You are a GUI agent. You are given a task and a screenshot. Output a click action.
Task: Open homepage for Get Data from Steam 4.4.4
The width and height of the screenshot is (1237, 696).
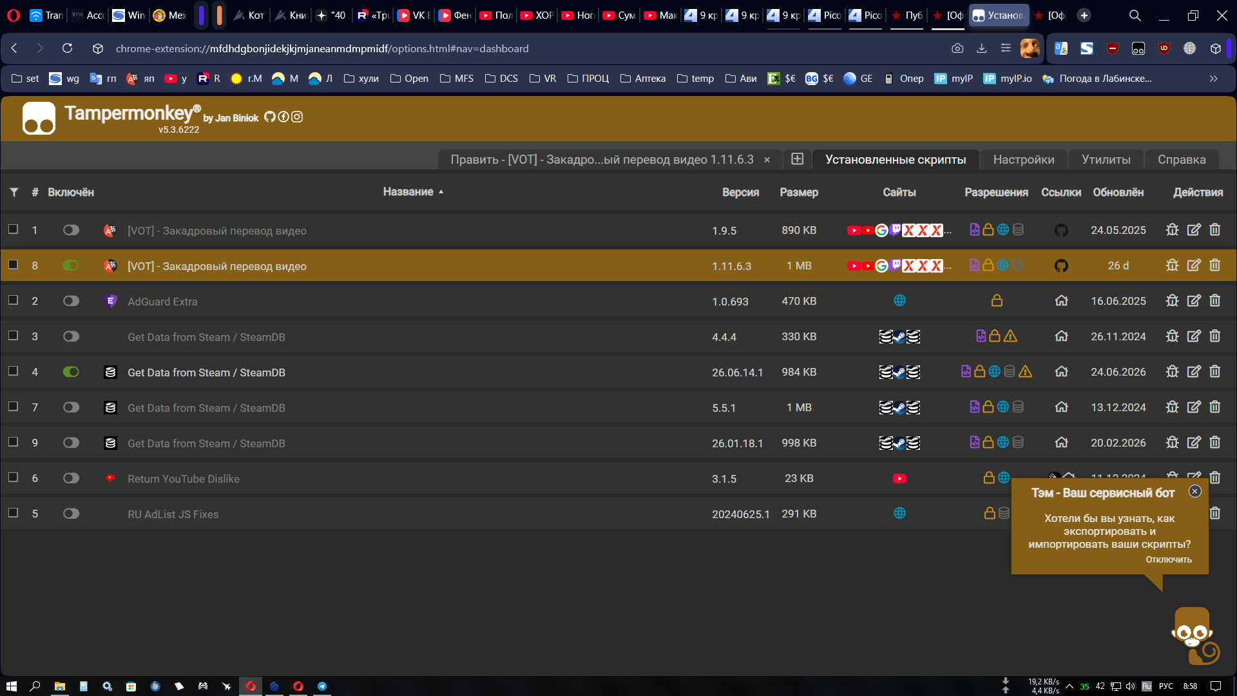(1062, 336)
